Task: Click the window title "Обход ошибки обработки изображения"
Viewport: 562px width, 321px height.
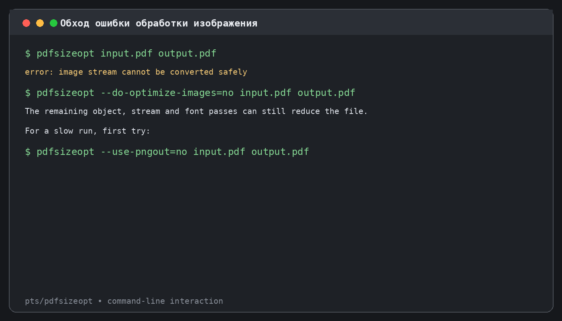Action: pyautogui.click(x=159, y=23)
